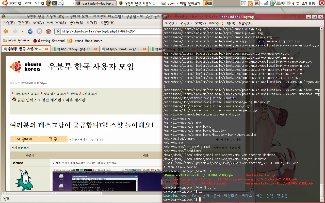Launch Firefox from the top panel icon
The height and width of the screenshot is (203, 325).
point(48,3)
